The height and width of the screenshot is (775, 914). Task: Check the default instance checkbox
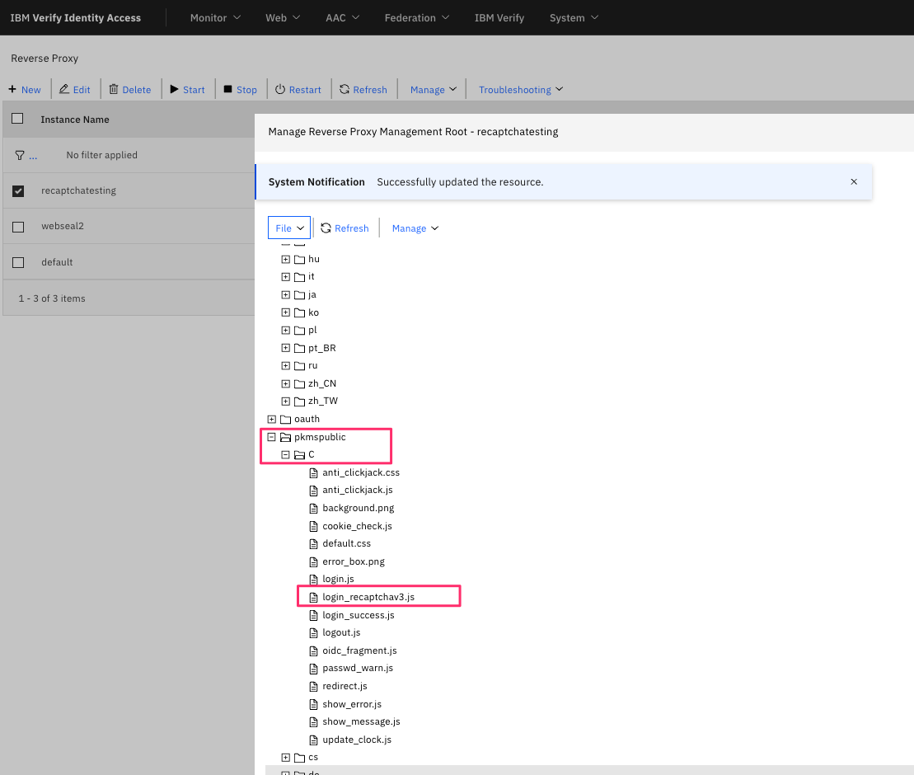(18, 262)
